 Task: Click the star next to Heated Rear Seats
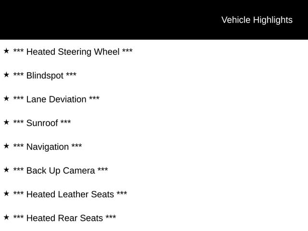pyautogui.click(x=6, y=217)
